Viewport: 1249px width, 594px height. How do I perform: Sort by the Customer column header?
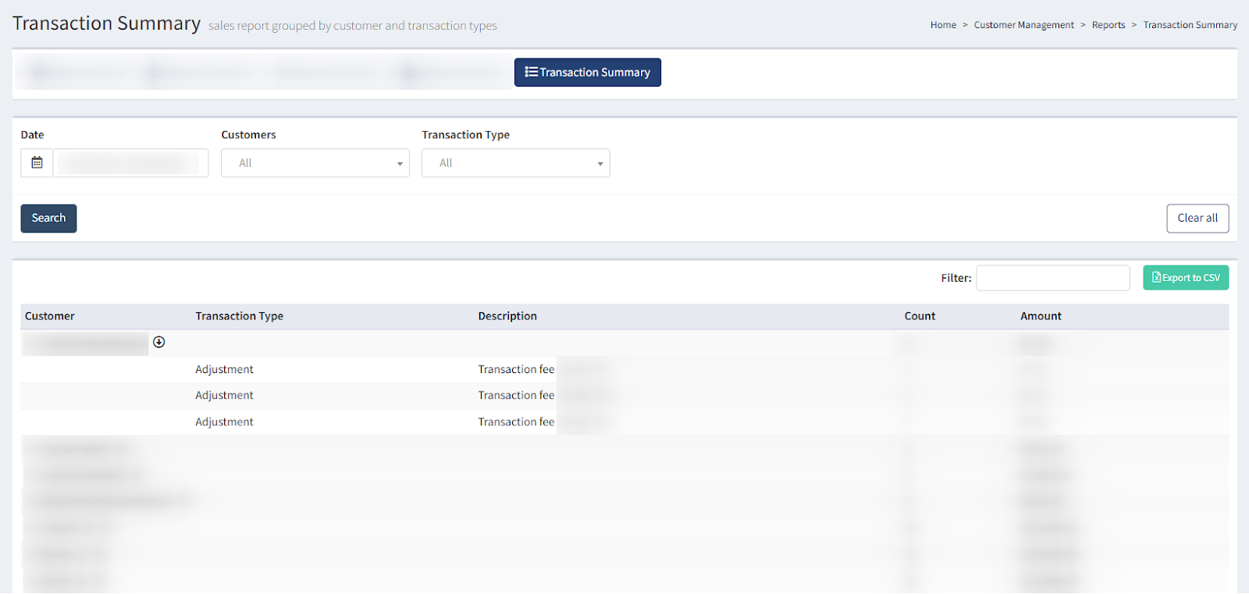pos(50,316)
